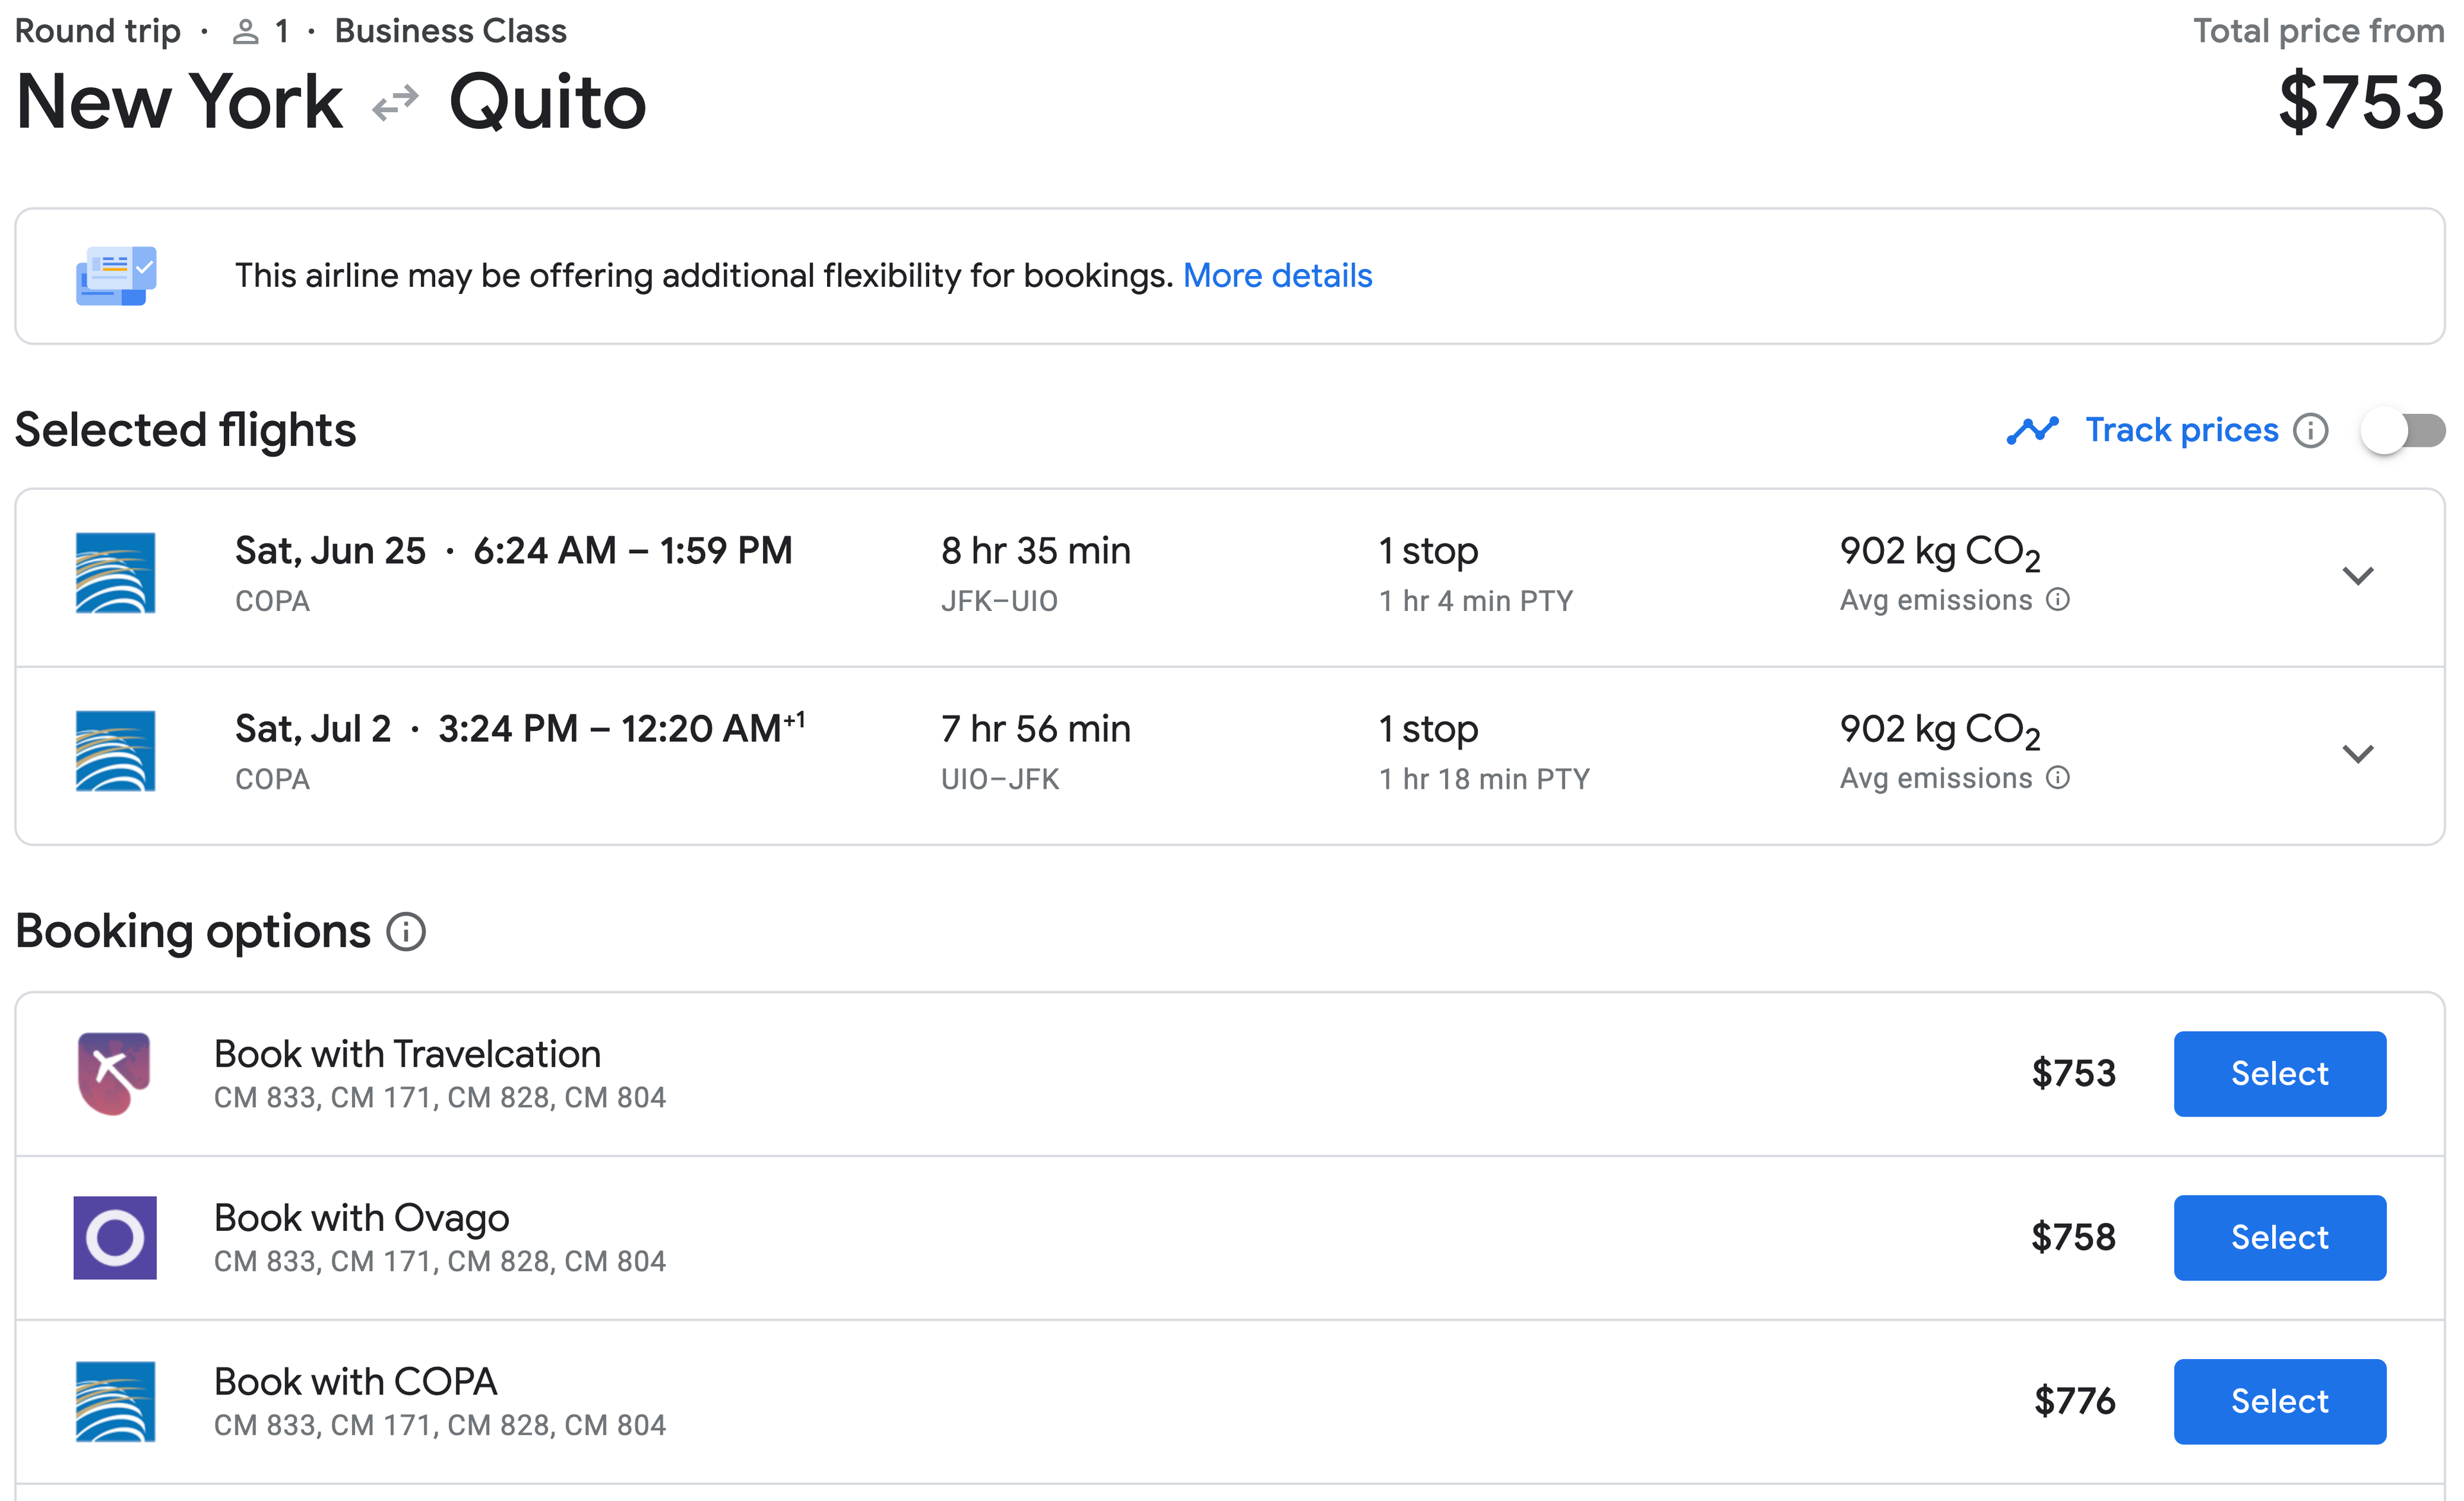
Task: Click the $776 COPA price
Action: 2074,1402
